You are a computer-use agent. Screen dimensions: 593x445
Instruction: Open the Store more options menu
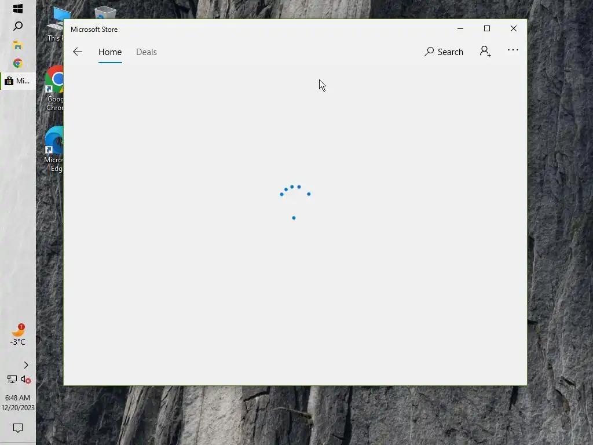pyautogui.click(x=513, y=50)
